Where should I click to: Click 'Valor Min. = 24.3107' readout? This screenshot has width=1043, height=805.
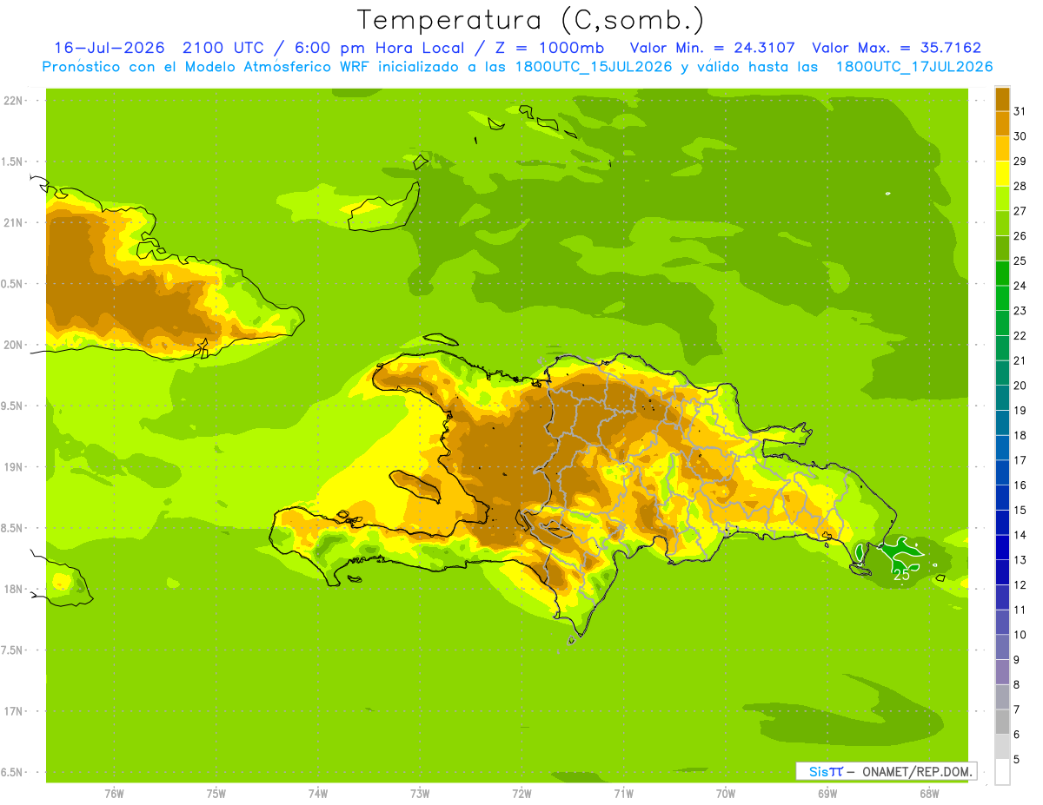point(712,48)
